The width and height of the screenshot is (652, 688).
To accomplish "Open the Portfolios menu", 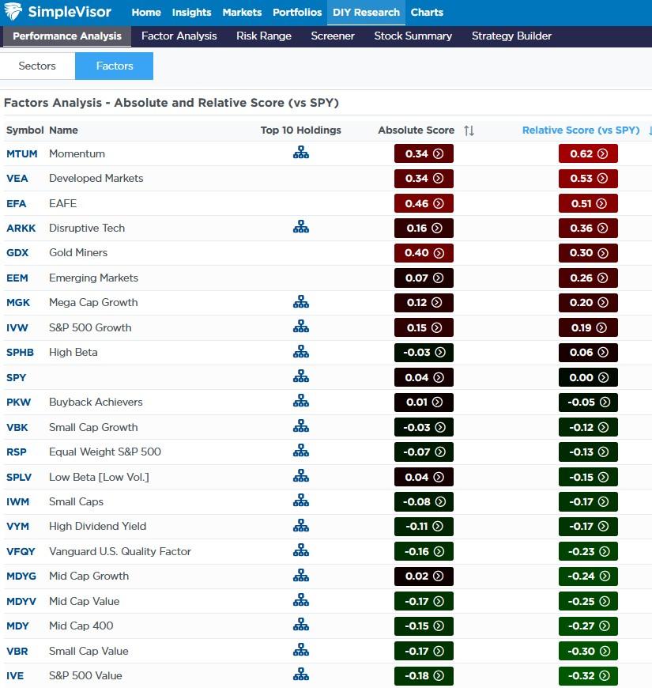I will tap(297, 13).
